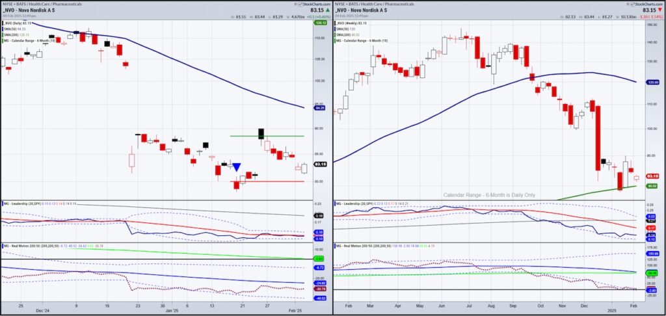
Task: Click the black 0.18 tag in daily Leadership panel
Action: pyautogui.click(x=319, y=216)
